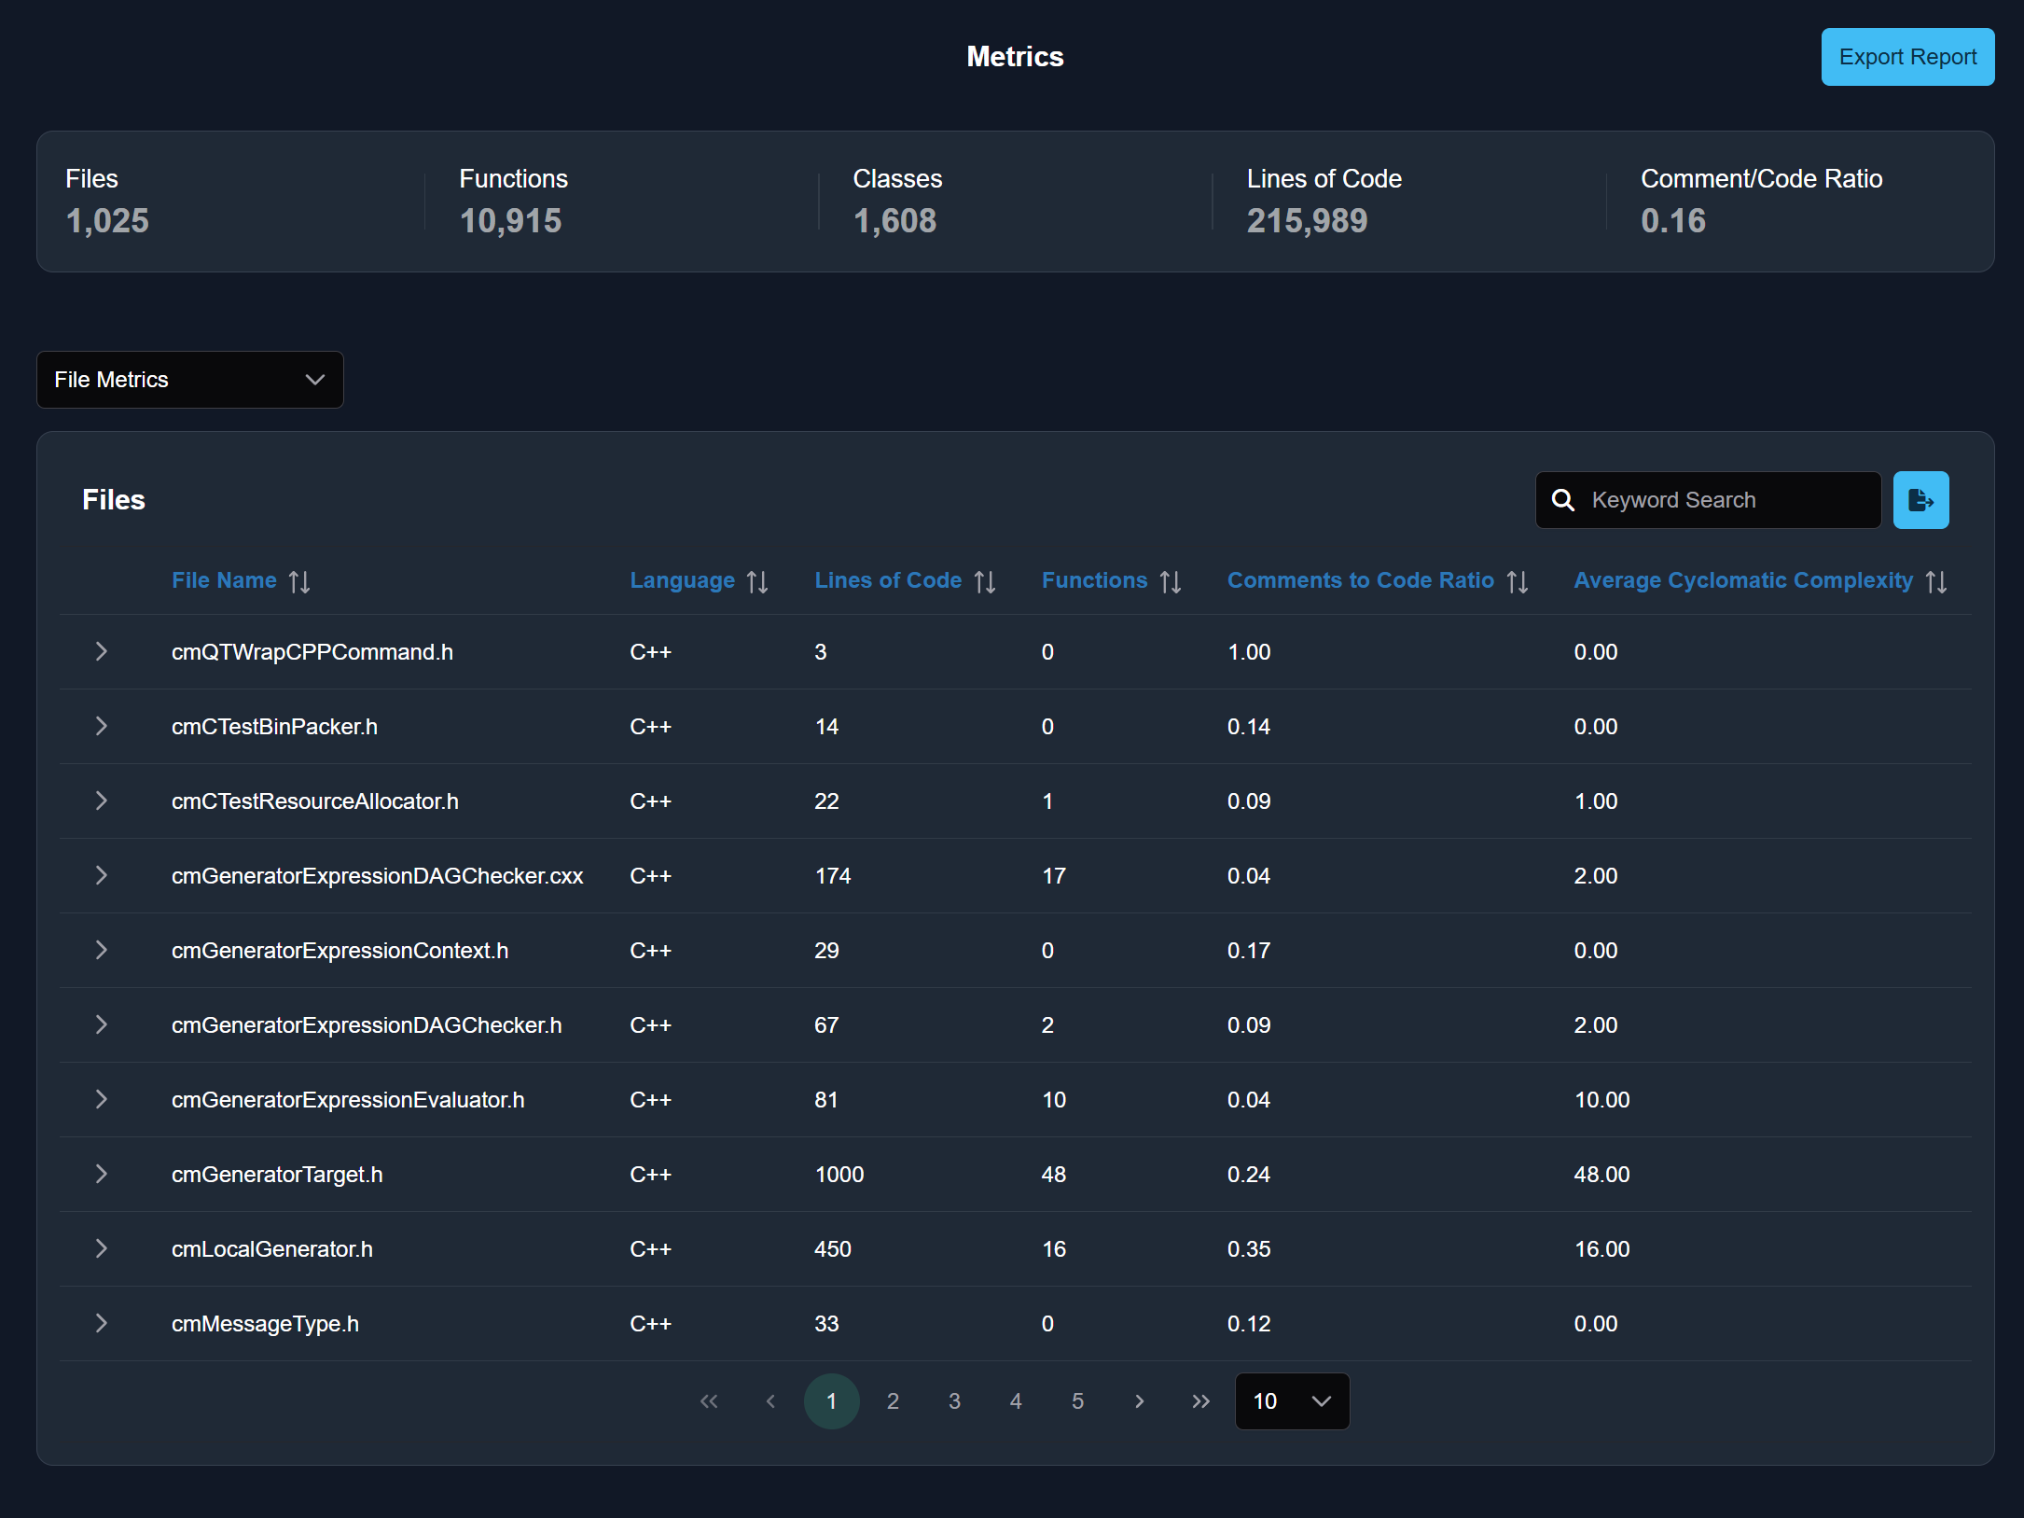Sort by Lines of Code arrows

pos(985,581)
